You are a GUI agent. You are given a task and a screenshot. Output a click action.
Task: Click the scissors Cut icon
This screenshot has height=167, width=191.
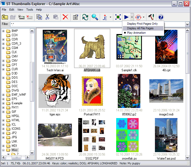click(x=47, y=17)
